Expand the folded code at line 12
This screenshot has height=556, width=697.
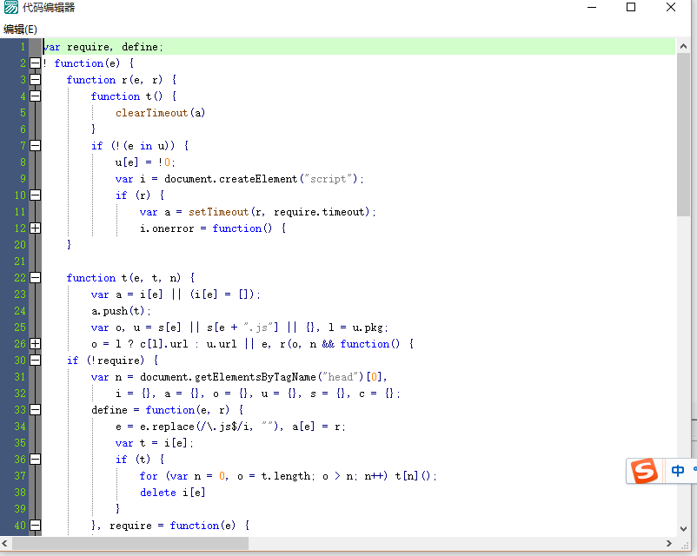click(34, 228)
